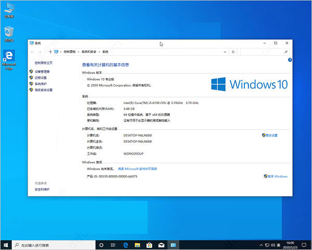The width and height of the screenshot is (312, 250).
Task: Open the Windows Start menu
Action: click(x=6, y=245)
